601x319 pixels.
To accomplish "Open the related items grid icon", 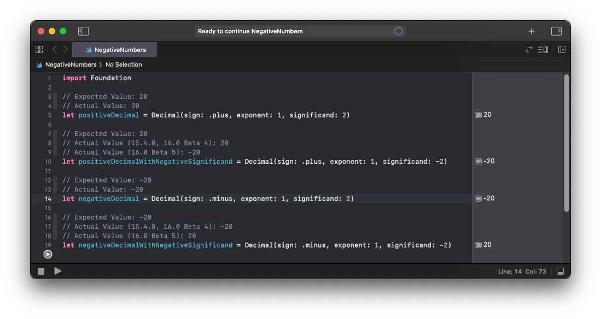I will pyautogui.click(x=39, y=49).
